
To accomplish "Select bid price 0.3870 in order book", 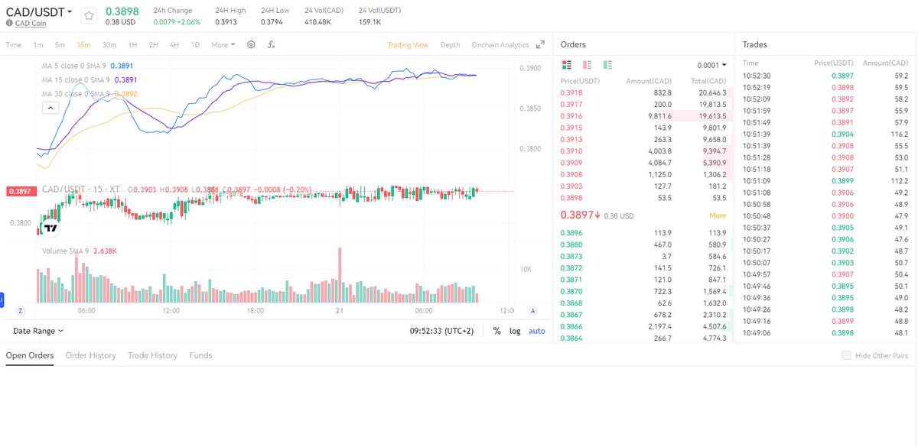I will (571, 292).
